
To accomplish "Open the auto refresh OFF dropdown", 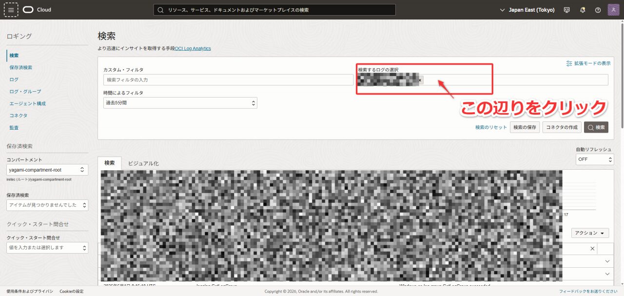I will point(595,159).
